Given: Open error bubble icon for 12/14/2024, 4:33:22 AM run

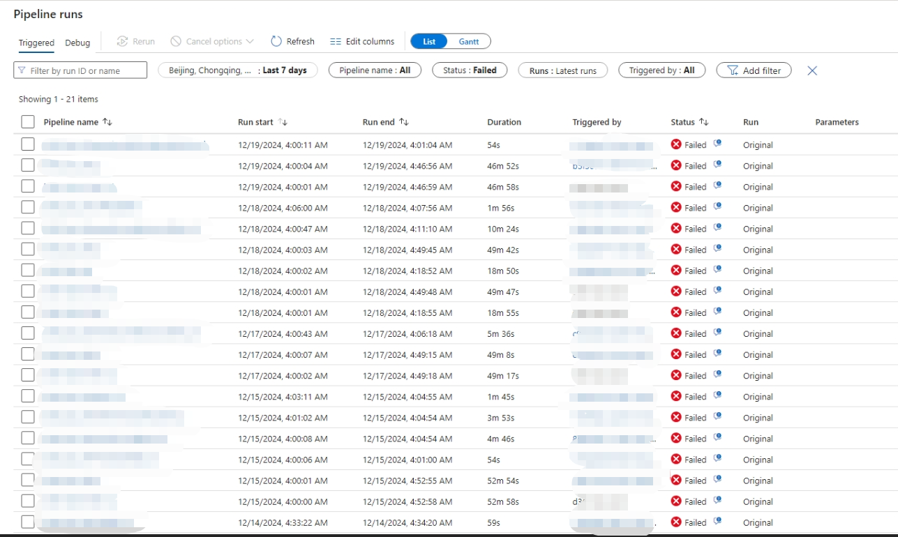Looking at the screenshot, I should tap(717, 521).
